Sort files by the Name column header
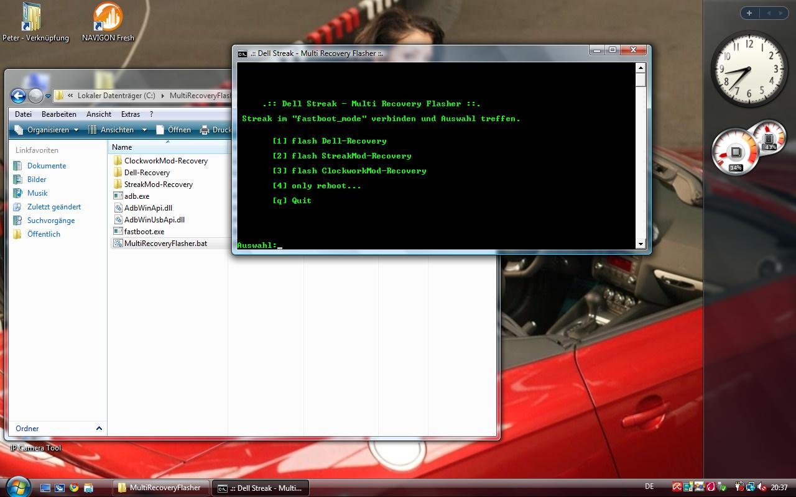Viewport: 796px width, 497px height. [x=168, y=147]
